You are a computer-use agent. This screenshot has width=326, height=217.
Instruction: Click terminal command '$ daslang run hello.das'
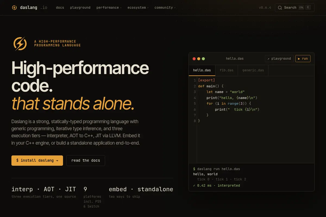pyautogui.click(x=217, y=169)
